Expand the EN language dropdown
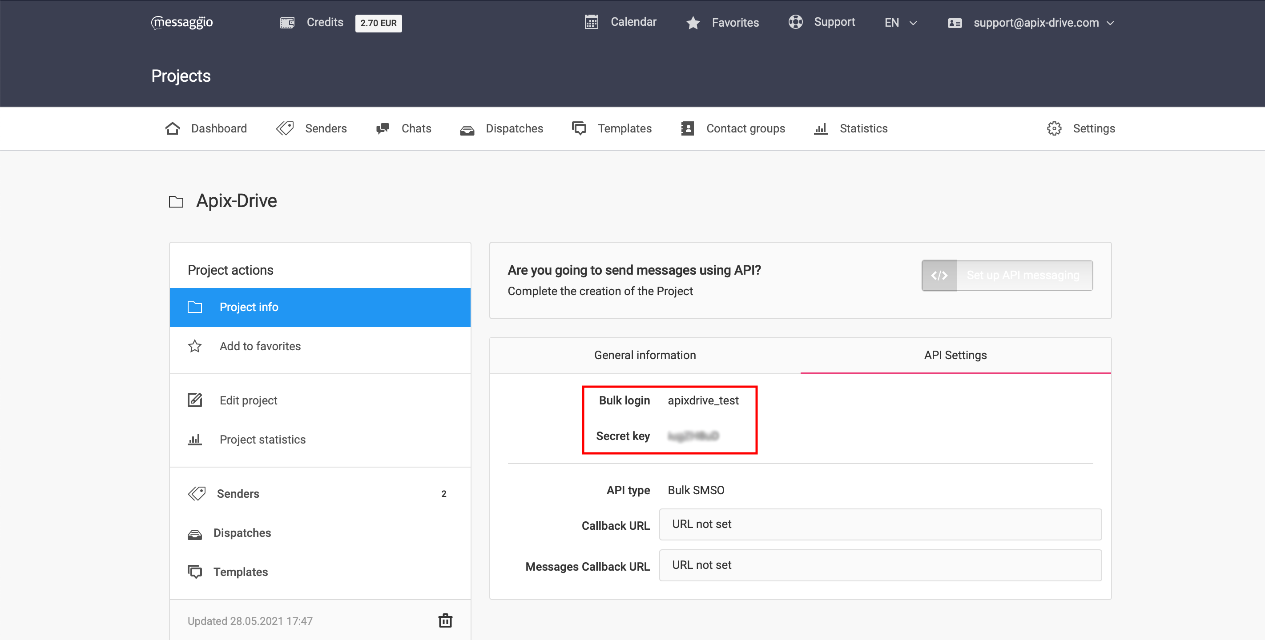The width and height of the screenshot is (1265, 640). [901, 23]
